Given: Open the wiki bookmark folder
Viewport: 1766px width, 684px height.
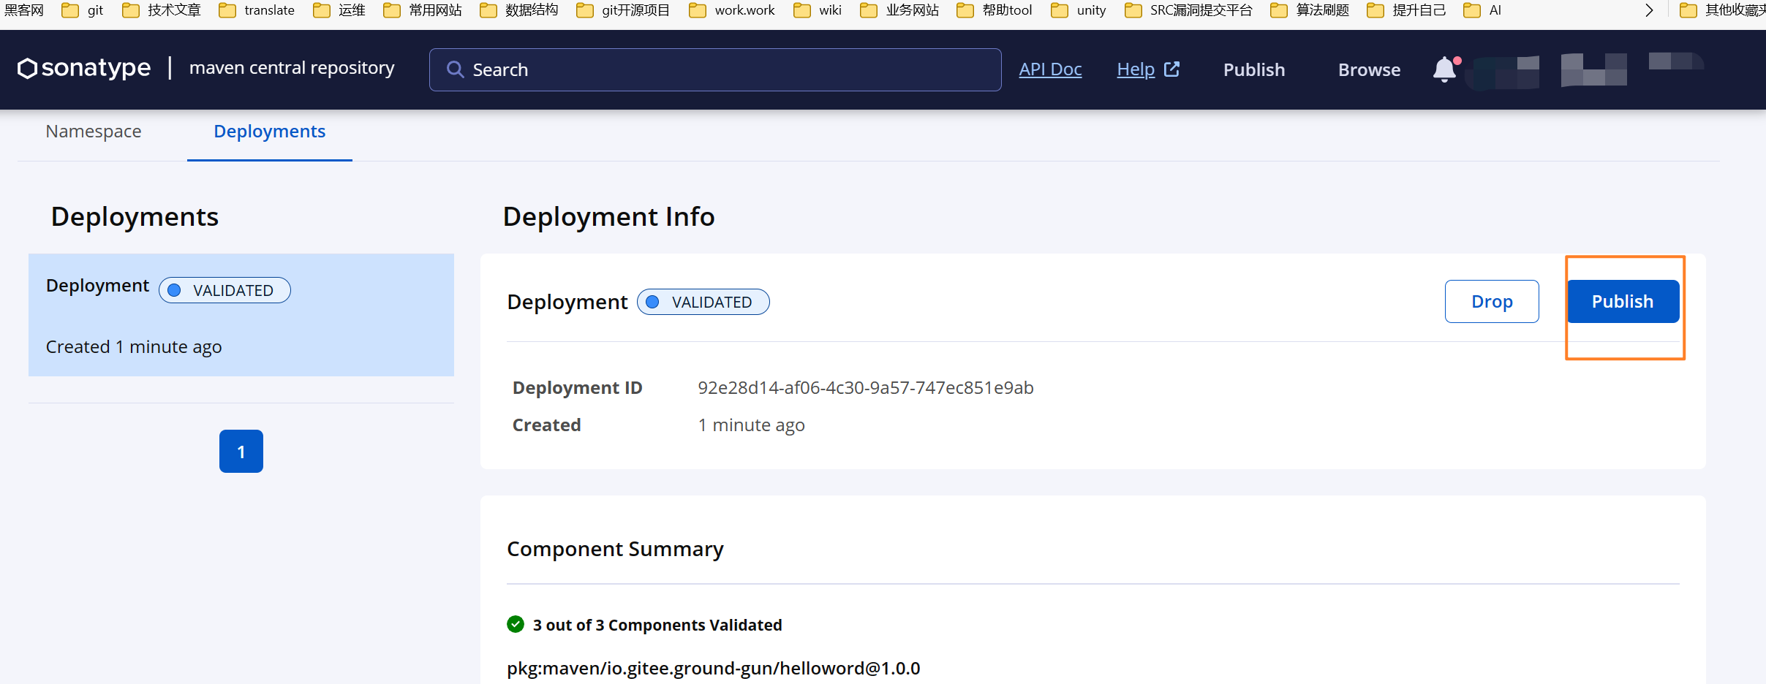Looking at the screenshot, I should [x=818, y=10].
